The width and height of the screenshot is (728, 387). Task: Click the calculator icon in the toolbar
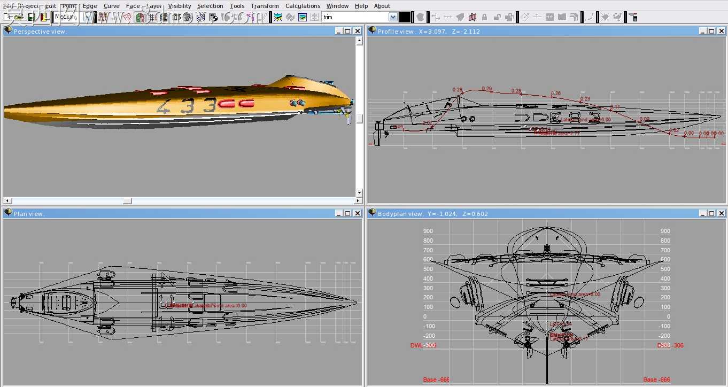coord(213,17)
